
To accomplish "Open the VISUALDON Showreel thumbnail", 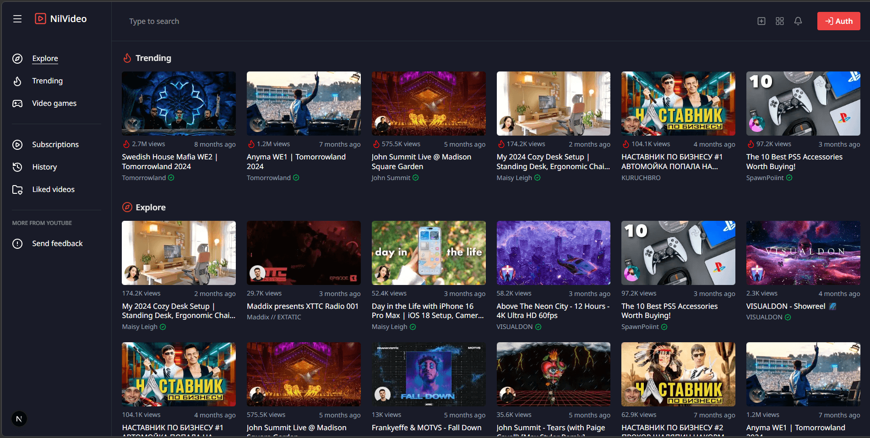I will [x=803, y=252].
